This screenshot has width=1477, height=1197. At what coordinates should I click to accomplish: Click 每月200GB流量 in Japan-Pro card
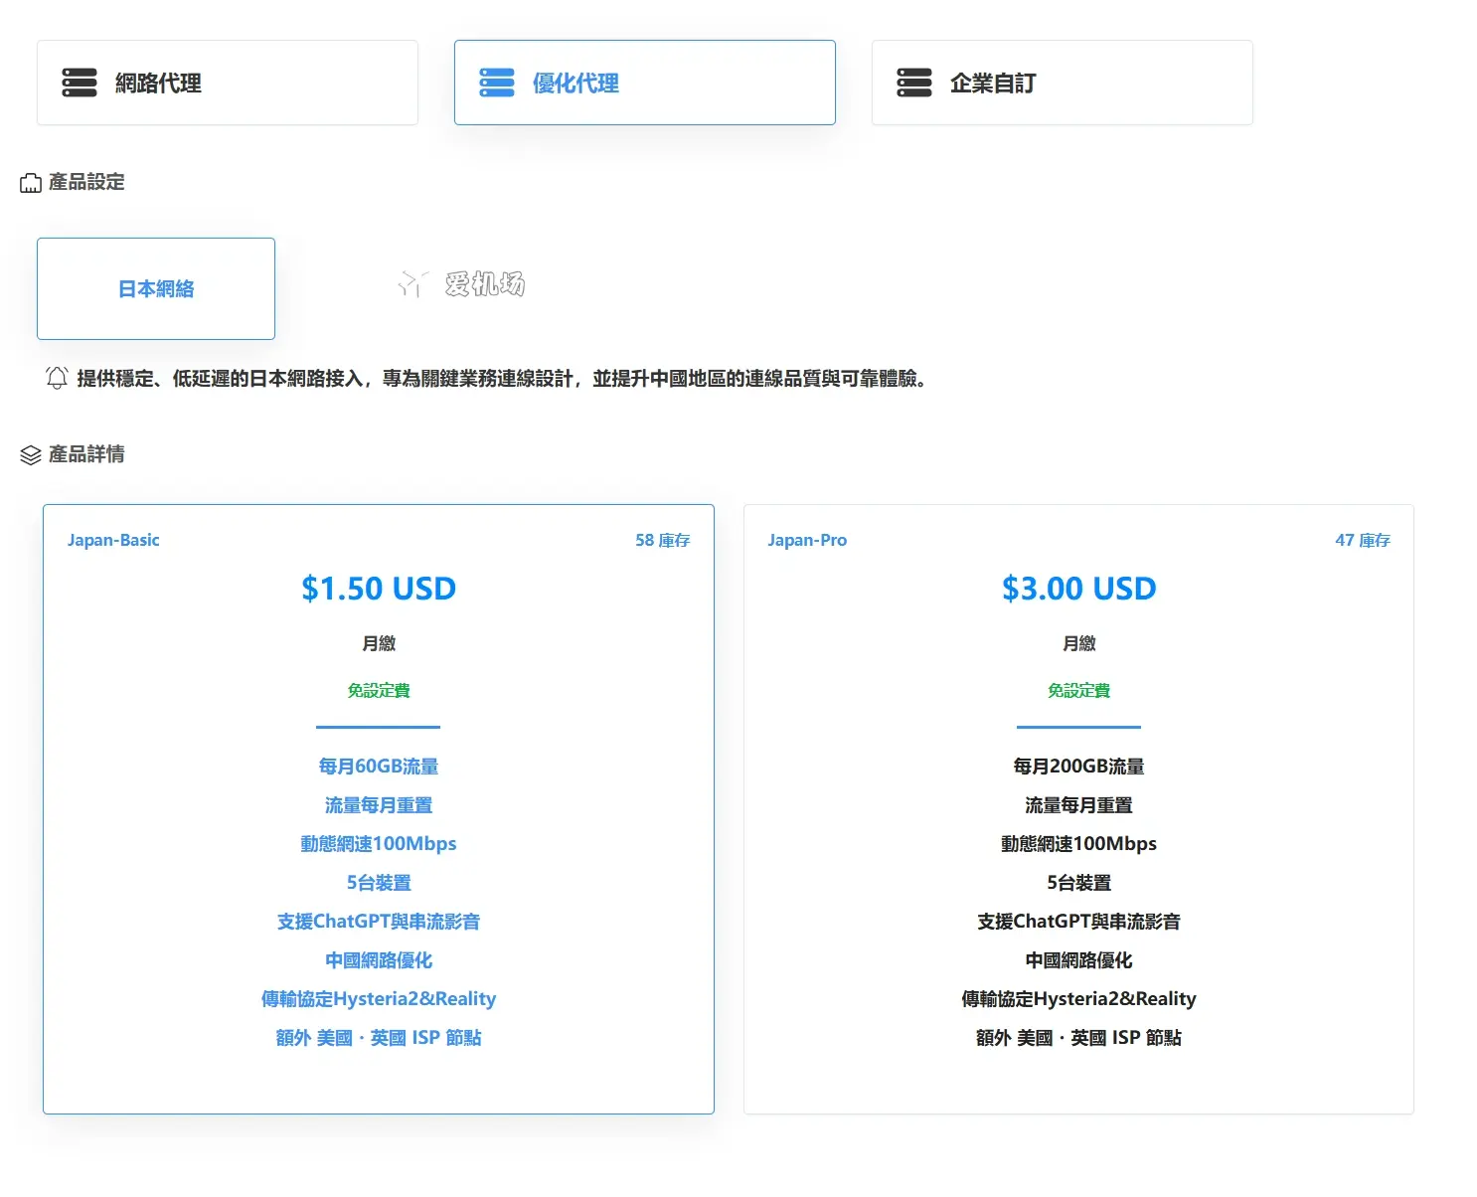1078,767
